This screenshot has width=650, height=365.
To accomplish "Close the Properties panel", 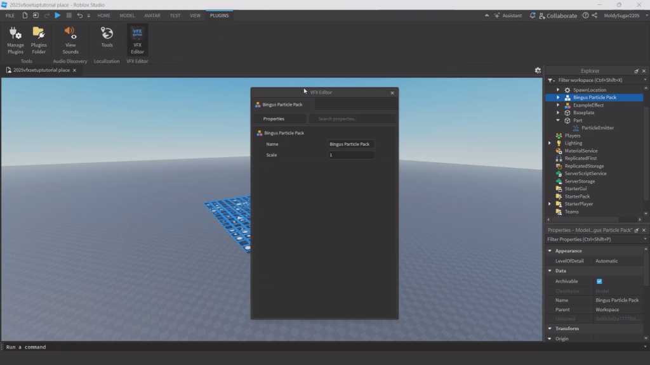I will click(x=644, y=230).
